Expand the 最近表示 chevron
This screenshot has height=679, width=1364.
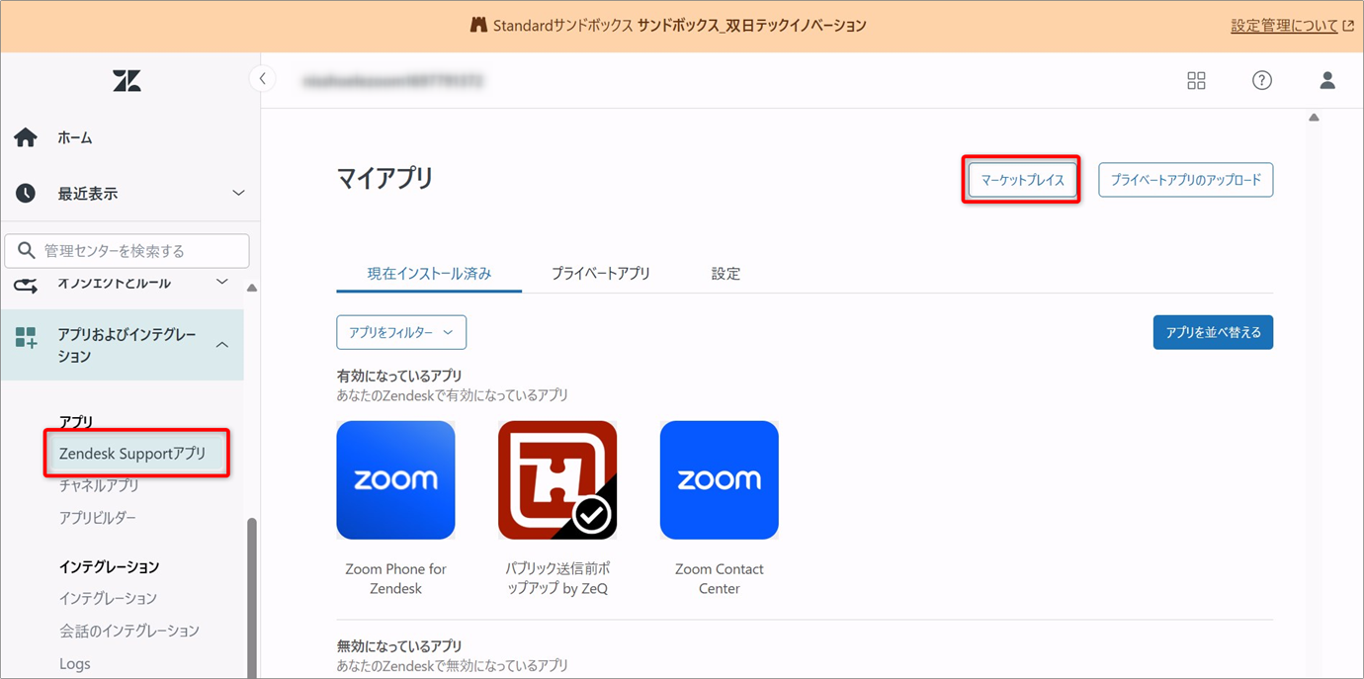(237, 193)
